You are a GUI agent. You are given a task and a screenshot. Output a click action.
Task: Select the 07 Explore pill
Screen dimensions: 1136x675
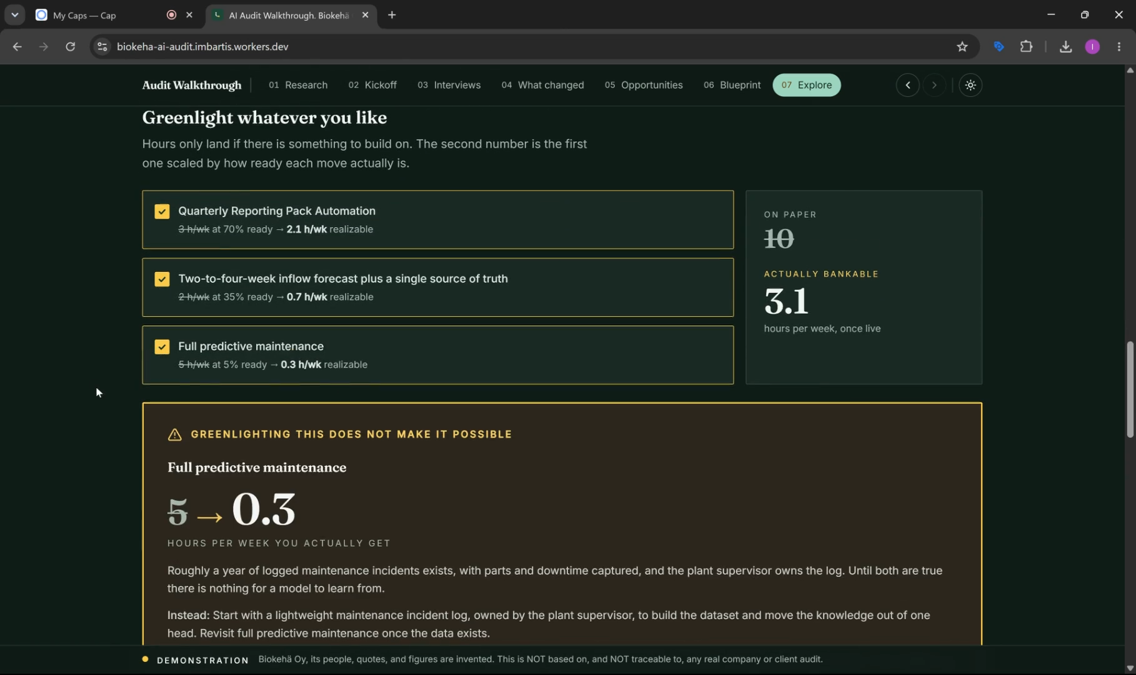(807, 85)
